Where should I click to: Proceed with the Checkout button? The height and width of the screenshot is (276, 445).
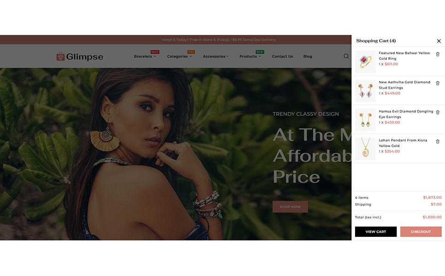click(x=421, y=231)
